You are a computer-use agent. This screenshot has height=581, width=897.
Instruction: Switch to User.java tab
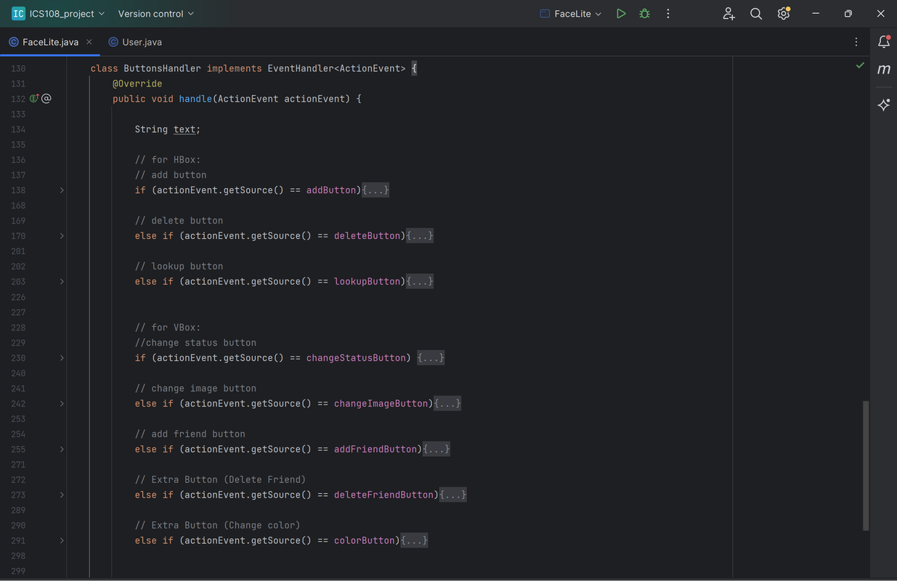[x=135, y=42]
